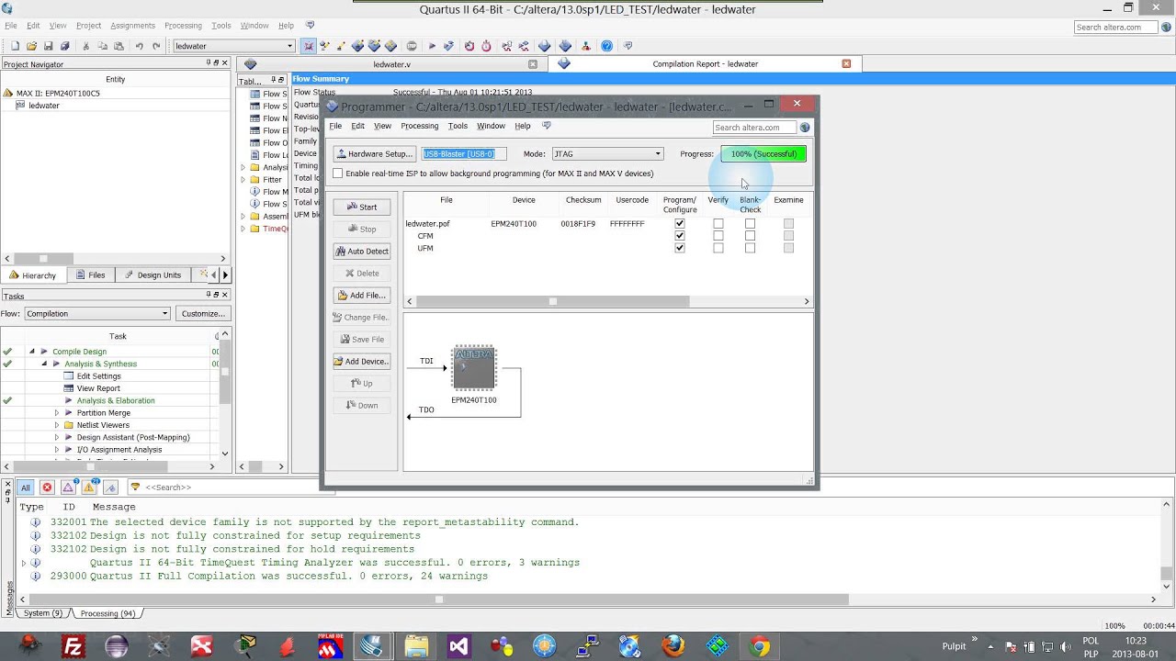The width and height of the screenshot is (1176, 661).
Task: Click the New file icon in main toolbar
Action: pyautogui.click(x=15, y=46)
